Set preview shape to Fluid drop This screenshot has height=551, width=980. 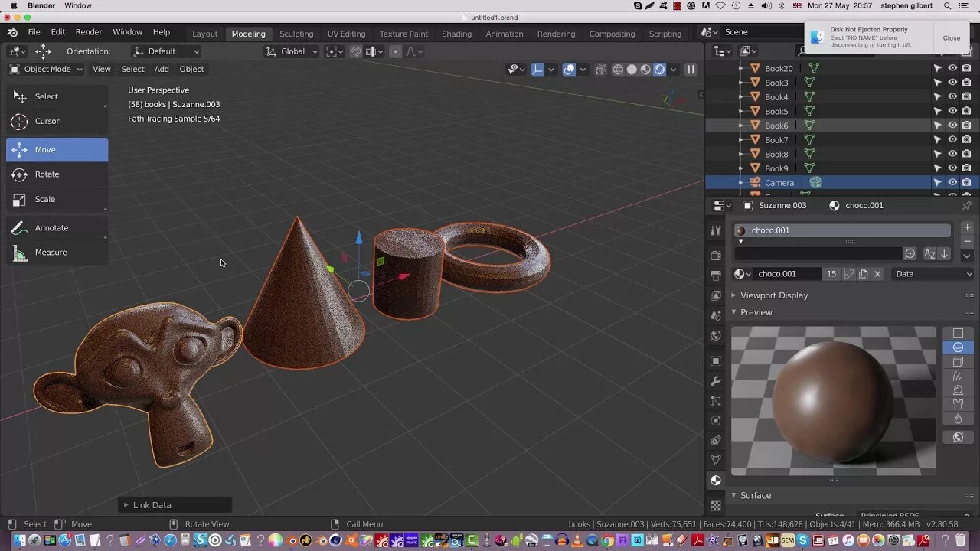pyautogui.click(x=958, y=419)
